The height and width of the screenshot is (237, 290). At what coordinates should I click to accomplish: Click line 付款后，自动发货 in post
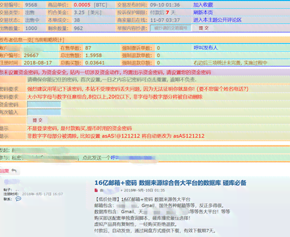155,231
